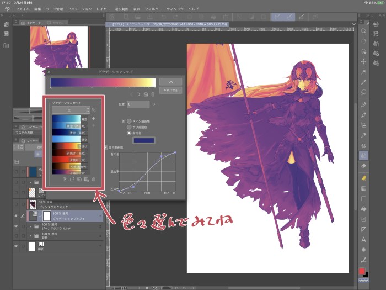Toggle the 混合率曲線 checkbox
The image size is (386, 290).
pos(106,147)
